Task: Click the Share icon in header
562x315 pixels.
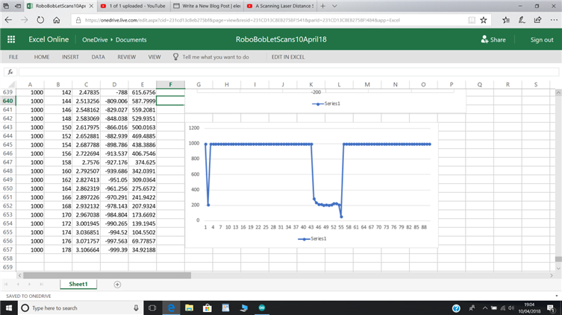Action: pos(484,39)
